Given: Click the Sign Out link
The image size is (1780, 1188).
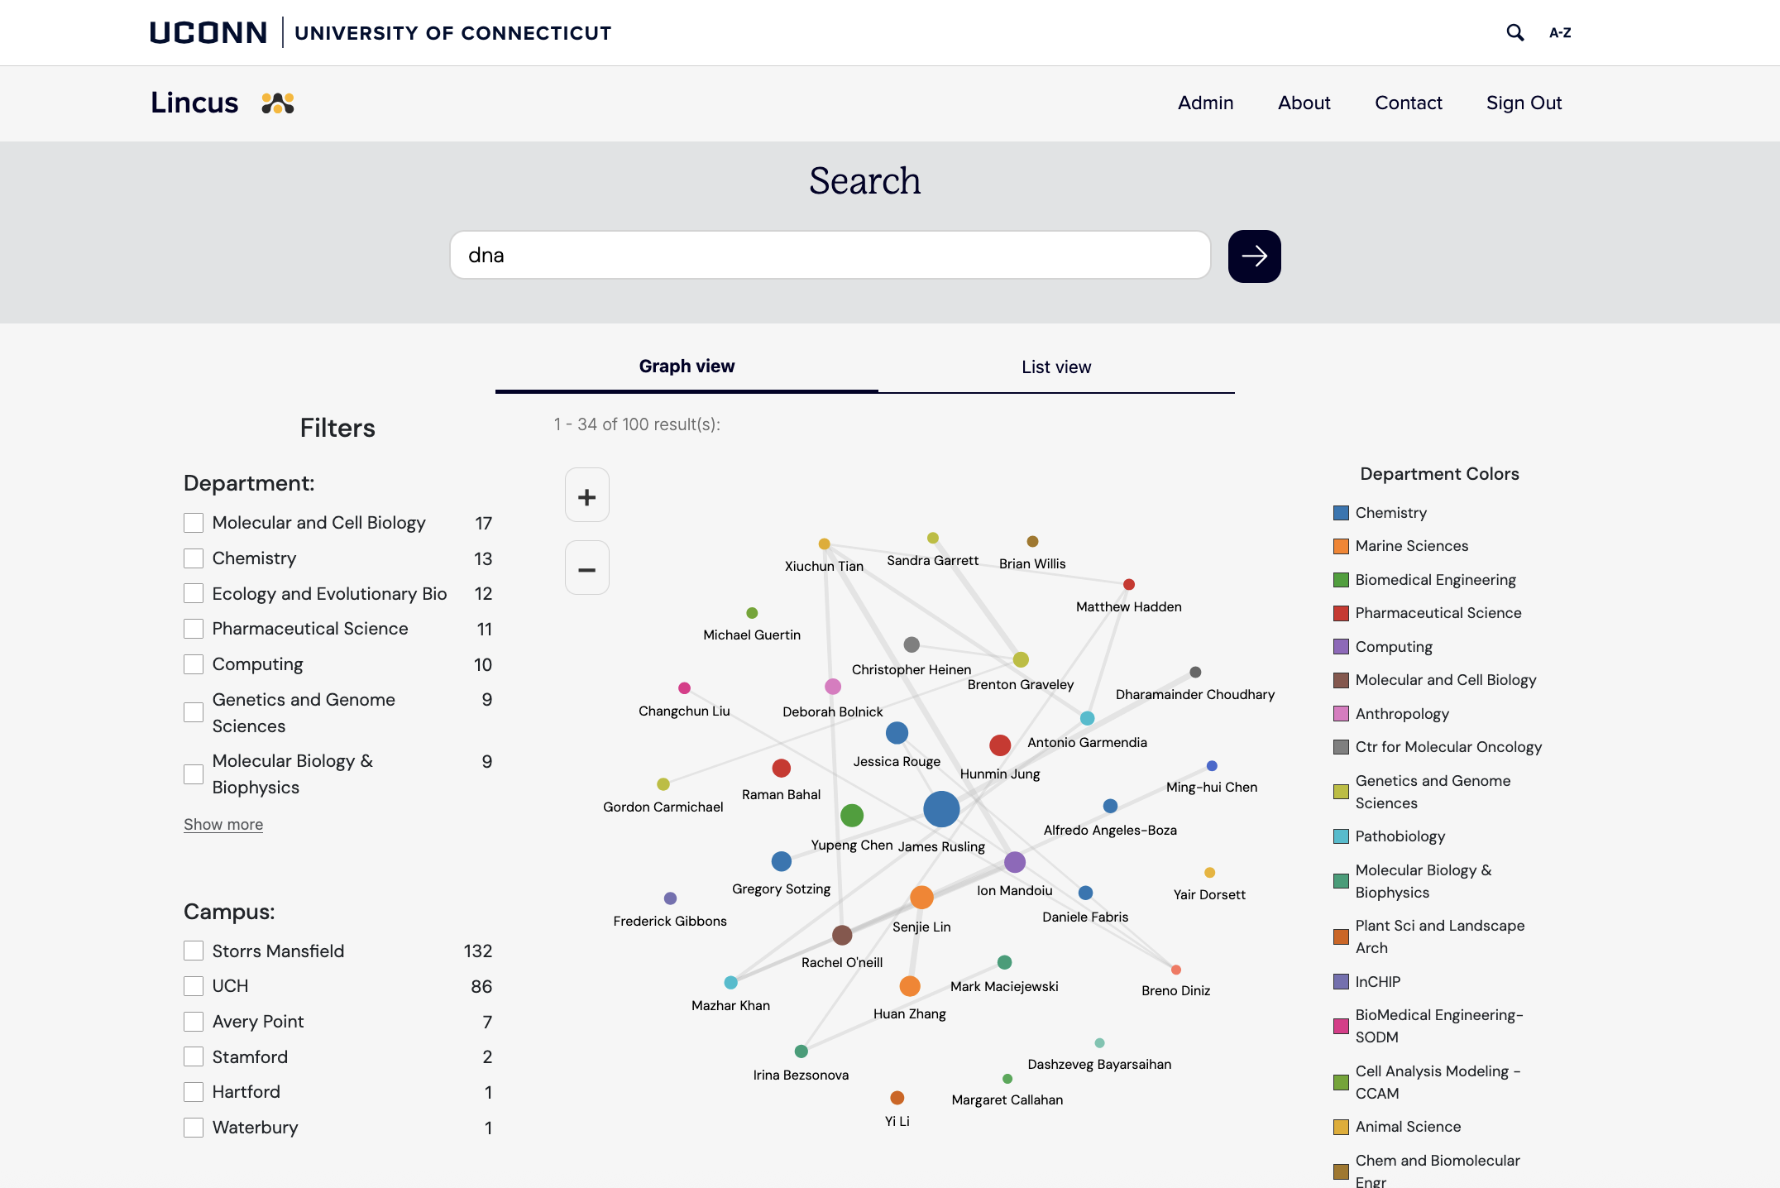Looking at the screenshot, I should point(1524,103).
